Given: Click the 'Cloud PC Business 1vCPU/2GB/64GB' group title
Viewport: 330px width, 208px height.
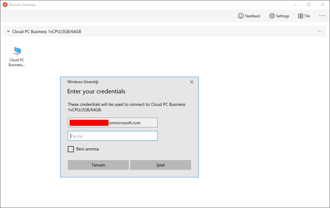Looking at the screenshot, I should [x=47, y=32].
